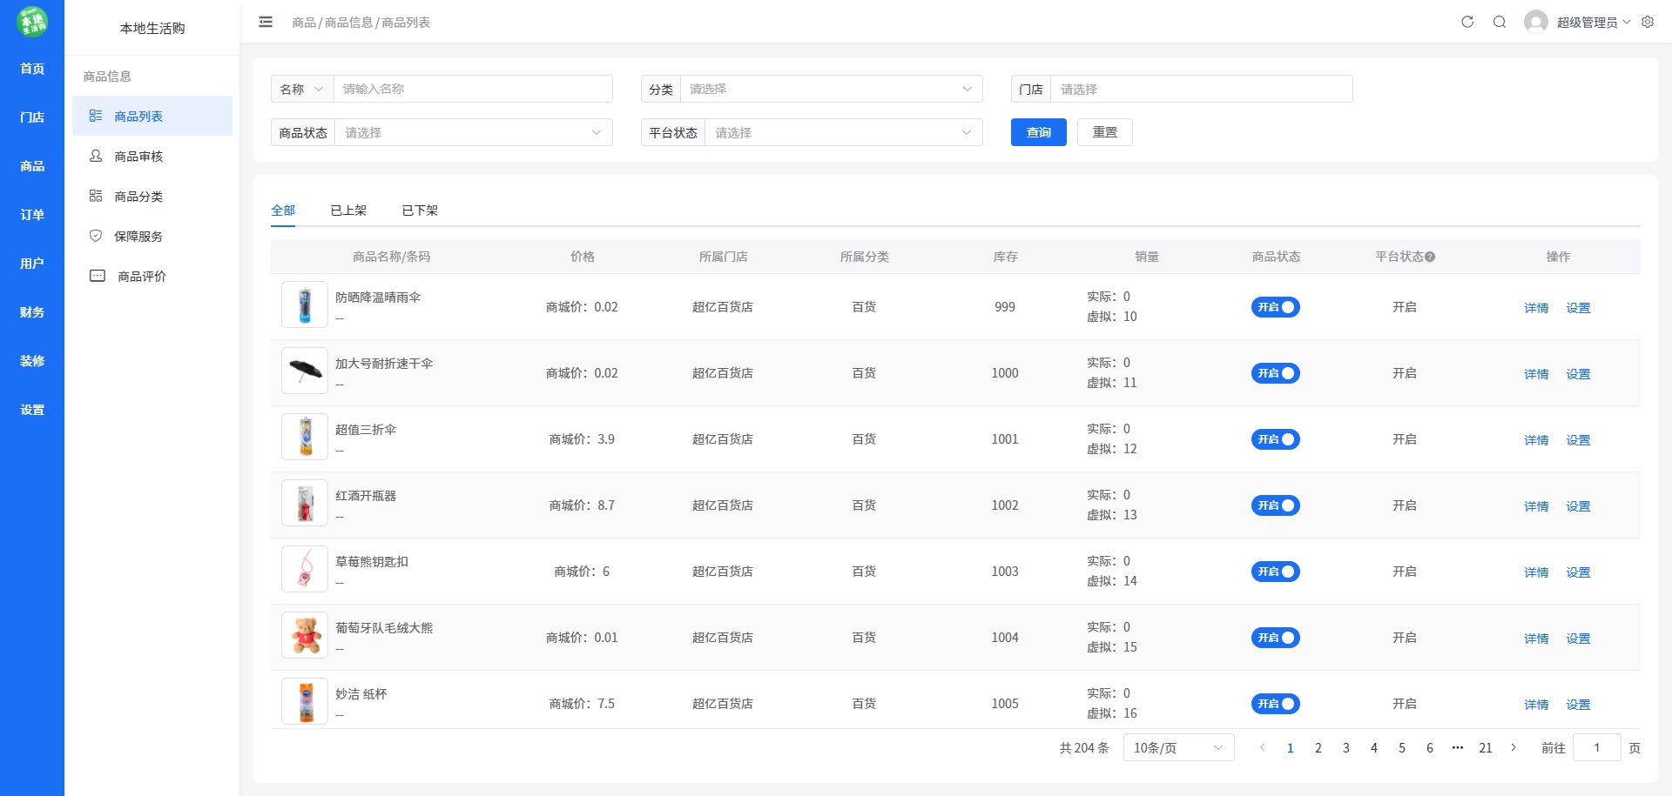
Task: Open 设置 in the left navigation
Action: tap(32, 410)
